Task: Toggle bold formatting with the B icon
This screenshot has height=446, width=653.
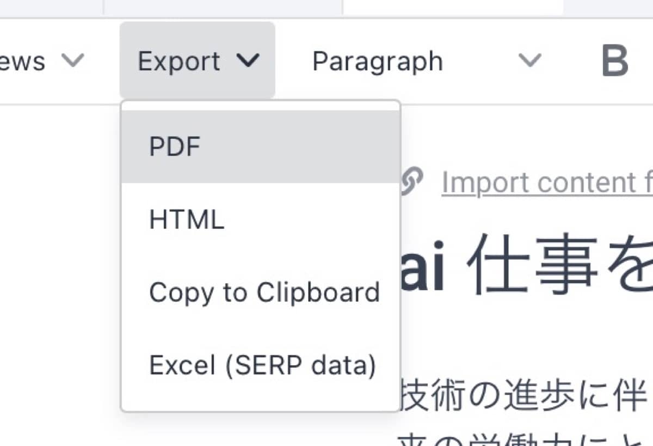Action: click(615, 61)
